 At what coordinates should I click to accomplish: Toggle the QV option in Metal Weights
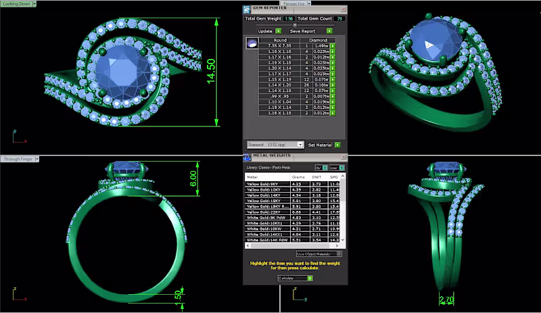point(321,168)
